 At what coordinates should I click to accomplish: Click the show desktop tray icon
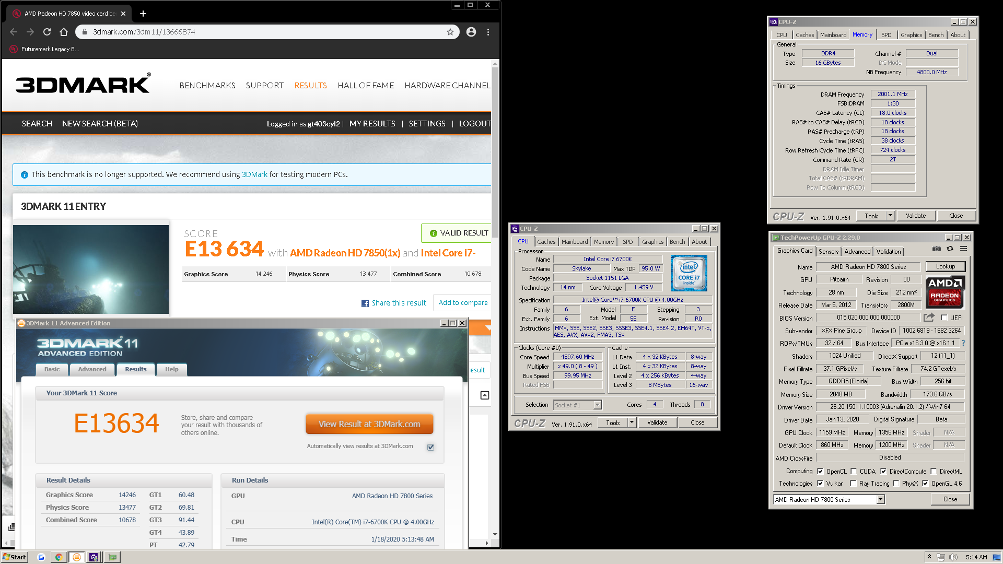click(997, 557)
